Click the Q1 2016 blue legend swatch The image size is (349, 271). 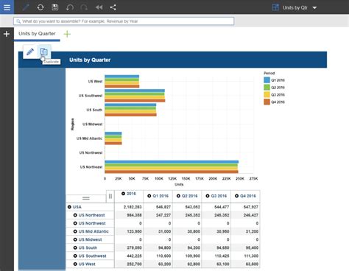(267, 80)
